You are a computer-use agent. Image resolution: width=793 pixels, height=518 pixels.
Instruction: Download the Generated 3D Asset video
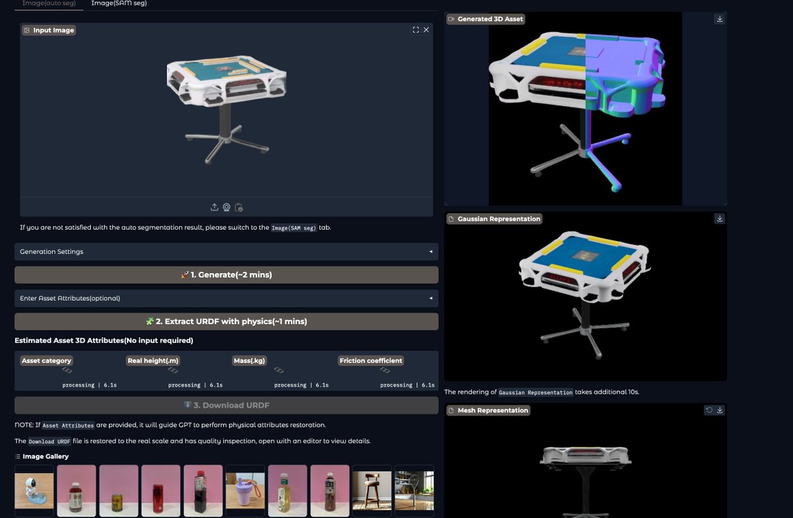click(x=720, y=19)
